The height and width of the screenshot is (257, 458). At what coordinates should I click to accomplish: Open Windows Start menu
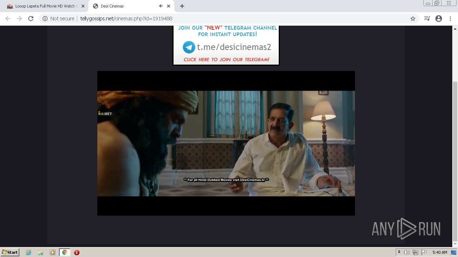(x=10, y=252)
